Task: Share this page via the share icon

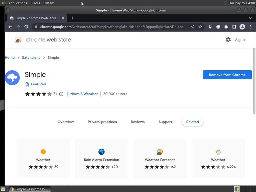Action: [192, 27]
